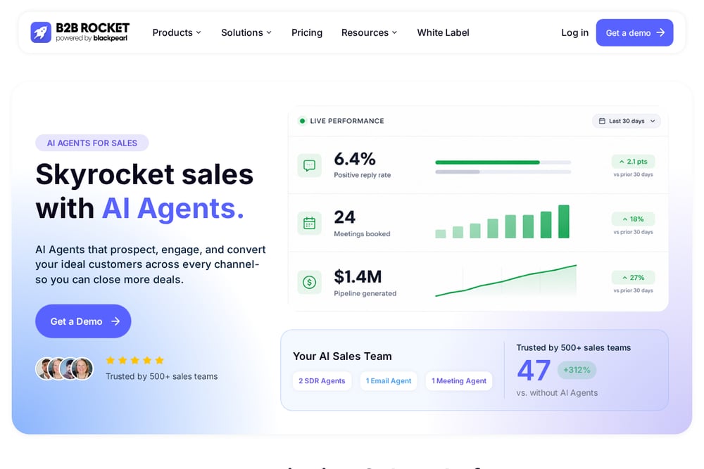Screen dimensions: 704x469
Task: Select the 1 Email Agent chip
Action: 389,380
